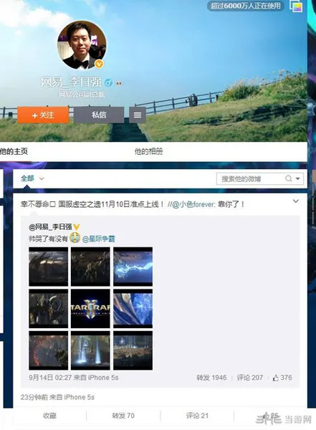
Task: Click 转发 70 to repost
Action: coord(123,416)
